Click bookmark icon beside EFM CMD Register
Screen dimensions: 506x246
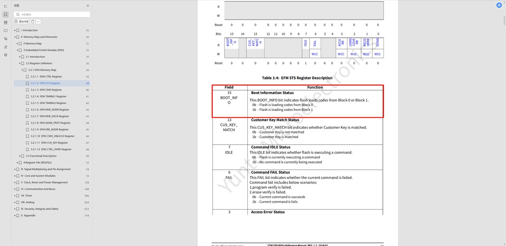click(28, 90)
